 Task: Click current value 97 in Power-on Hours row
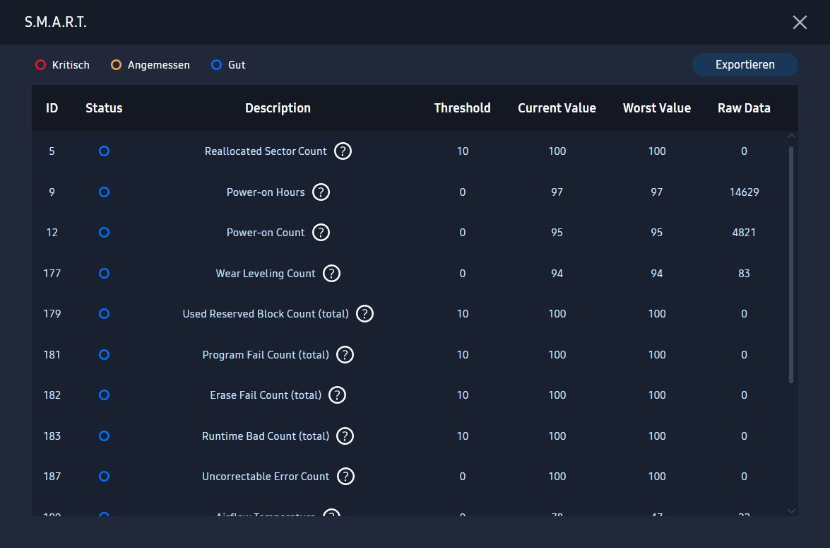click(x=557, y=192)
